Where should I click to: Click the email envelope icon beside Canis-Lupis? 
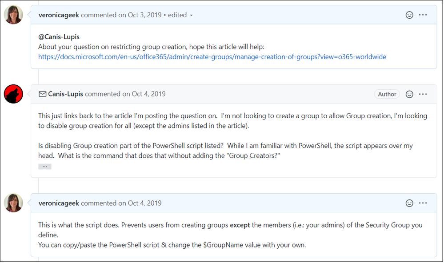click(x=43, y=94)
